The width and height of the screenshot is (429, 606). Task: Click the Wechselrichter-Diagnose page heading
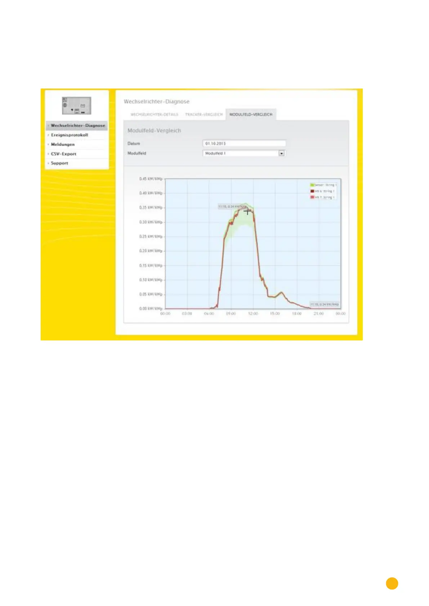tap(156, 101)
